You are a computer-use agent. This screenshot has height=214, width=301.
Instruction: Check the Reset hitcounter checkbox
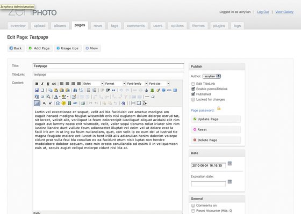193,211
